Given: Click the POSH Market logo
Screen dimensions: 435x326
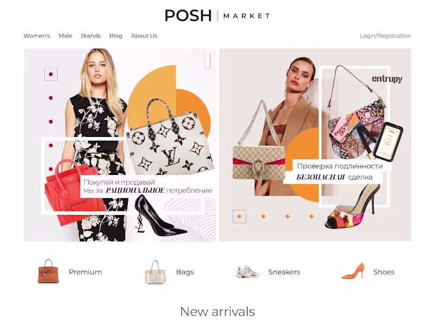Looking at the screenshot, I should point(217,16).
